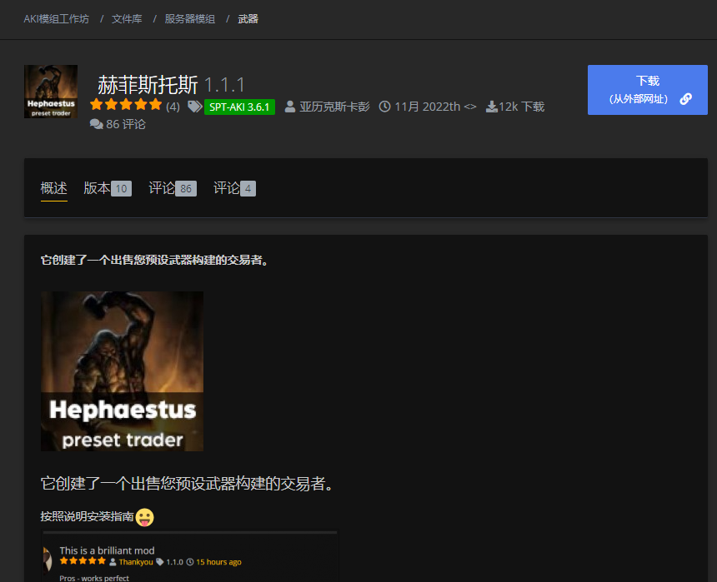Click the tongue-out emoji icon

pos(144,517)
